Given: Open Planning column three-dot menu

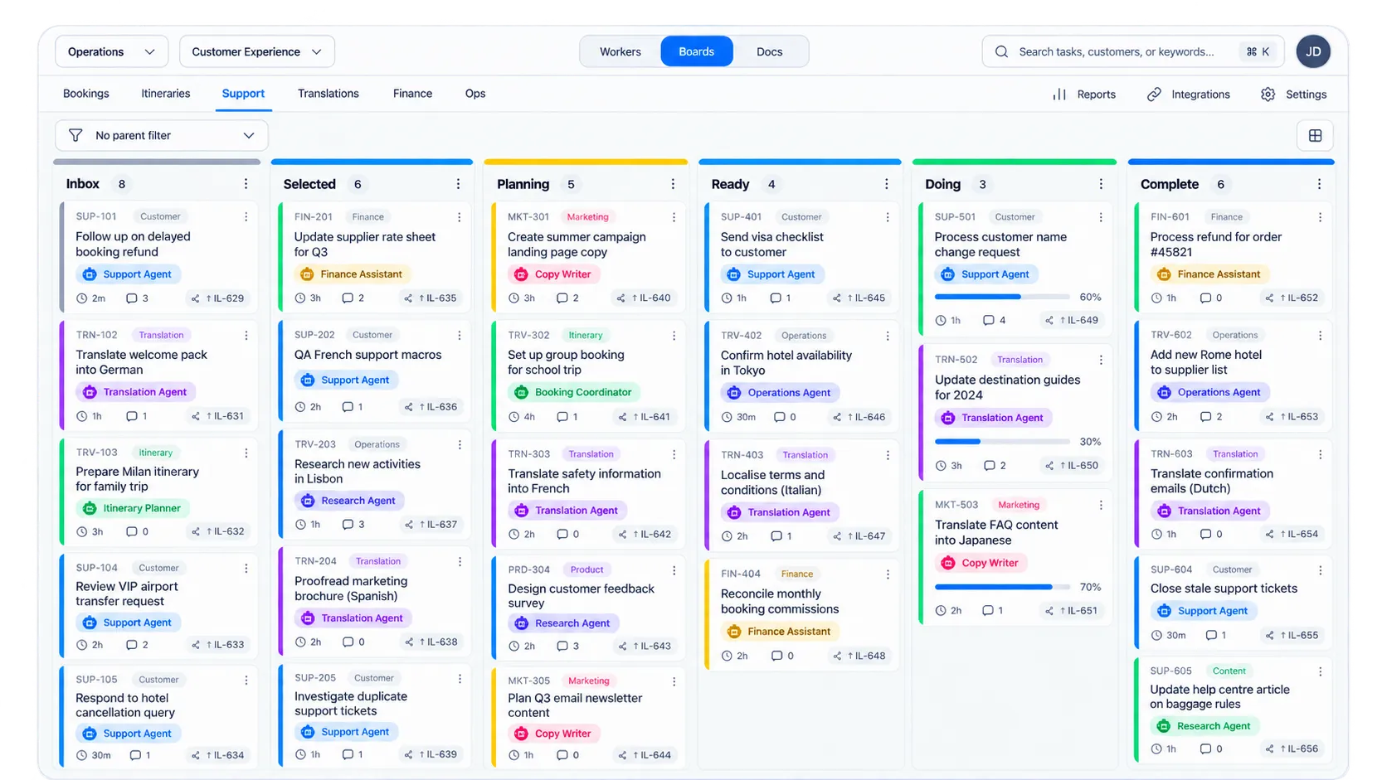Looking at the screenshot, I should click(673, 184).
